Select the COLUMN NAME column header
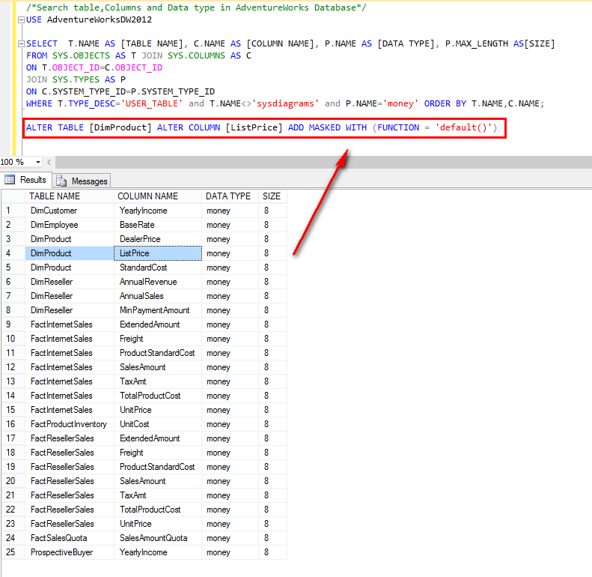The image size is (592, 577). 158,196
